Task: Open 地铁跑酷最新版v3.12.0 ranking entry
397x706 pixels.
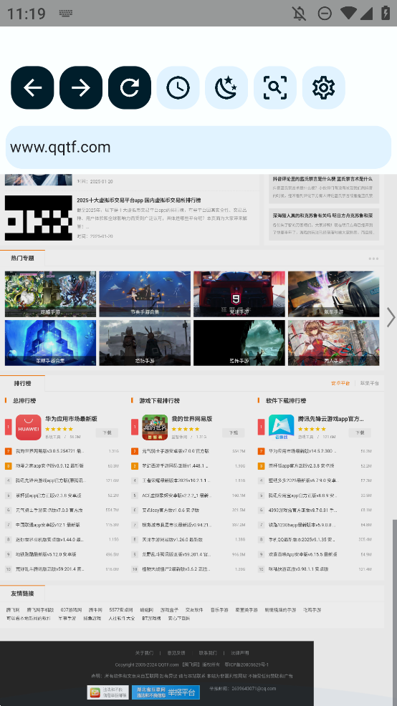Action: pos(46,554)
